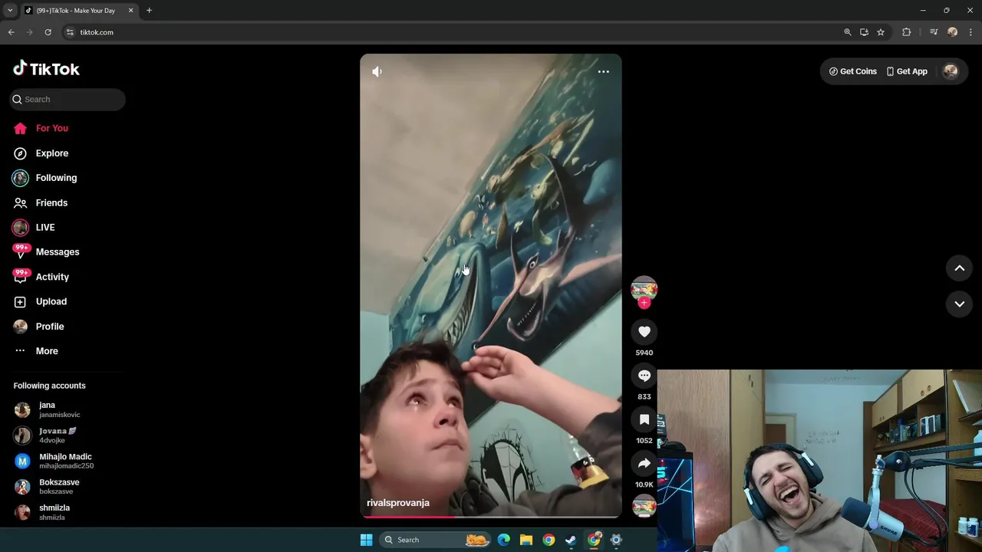Click Get App button

coord(907,71)
